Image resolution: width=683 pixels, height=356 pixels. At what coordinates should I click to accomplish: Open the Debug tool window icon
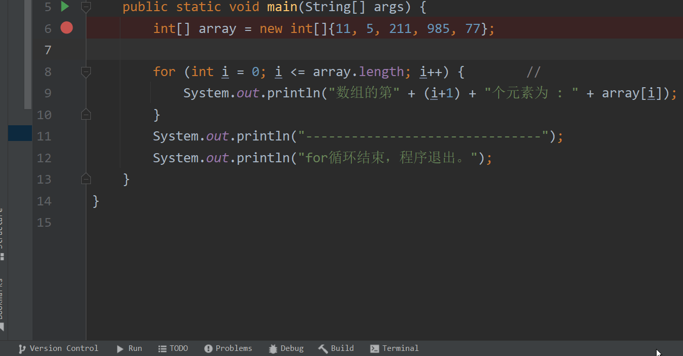[x=273, y=348]
